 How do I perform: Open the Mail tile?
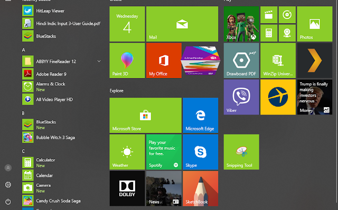pos(182,24)
